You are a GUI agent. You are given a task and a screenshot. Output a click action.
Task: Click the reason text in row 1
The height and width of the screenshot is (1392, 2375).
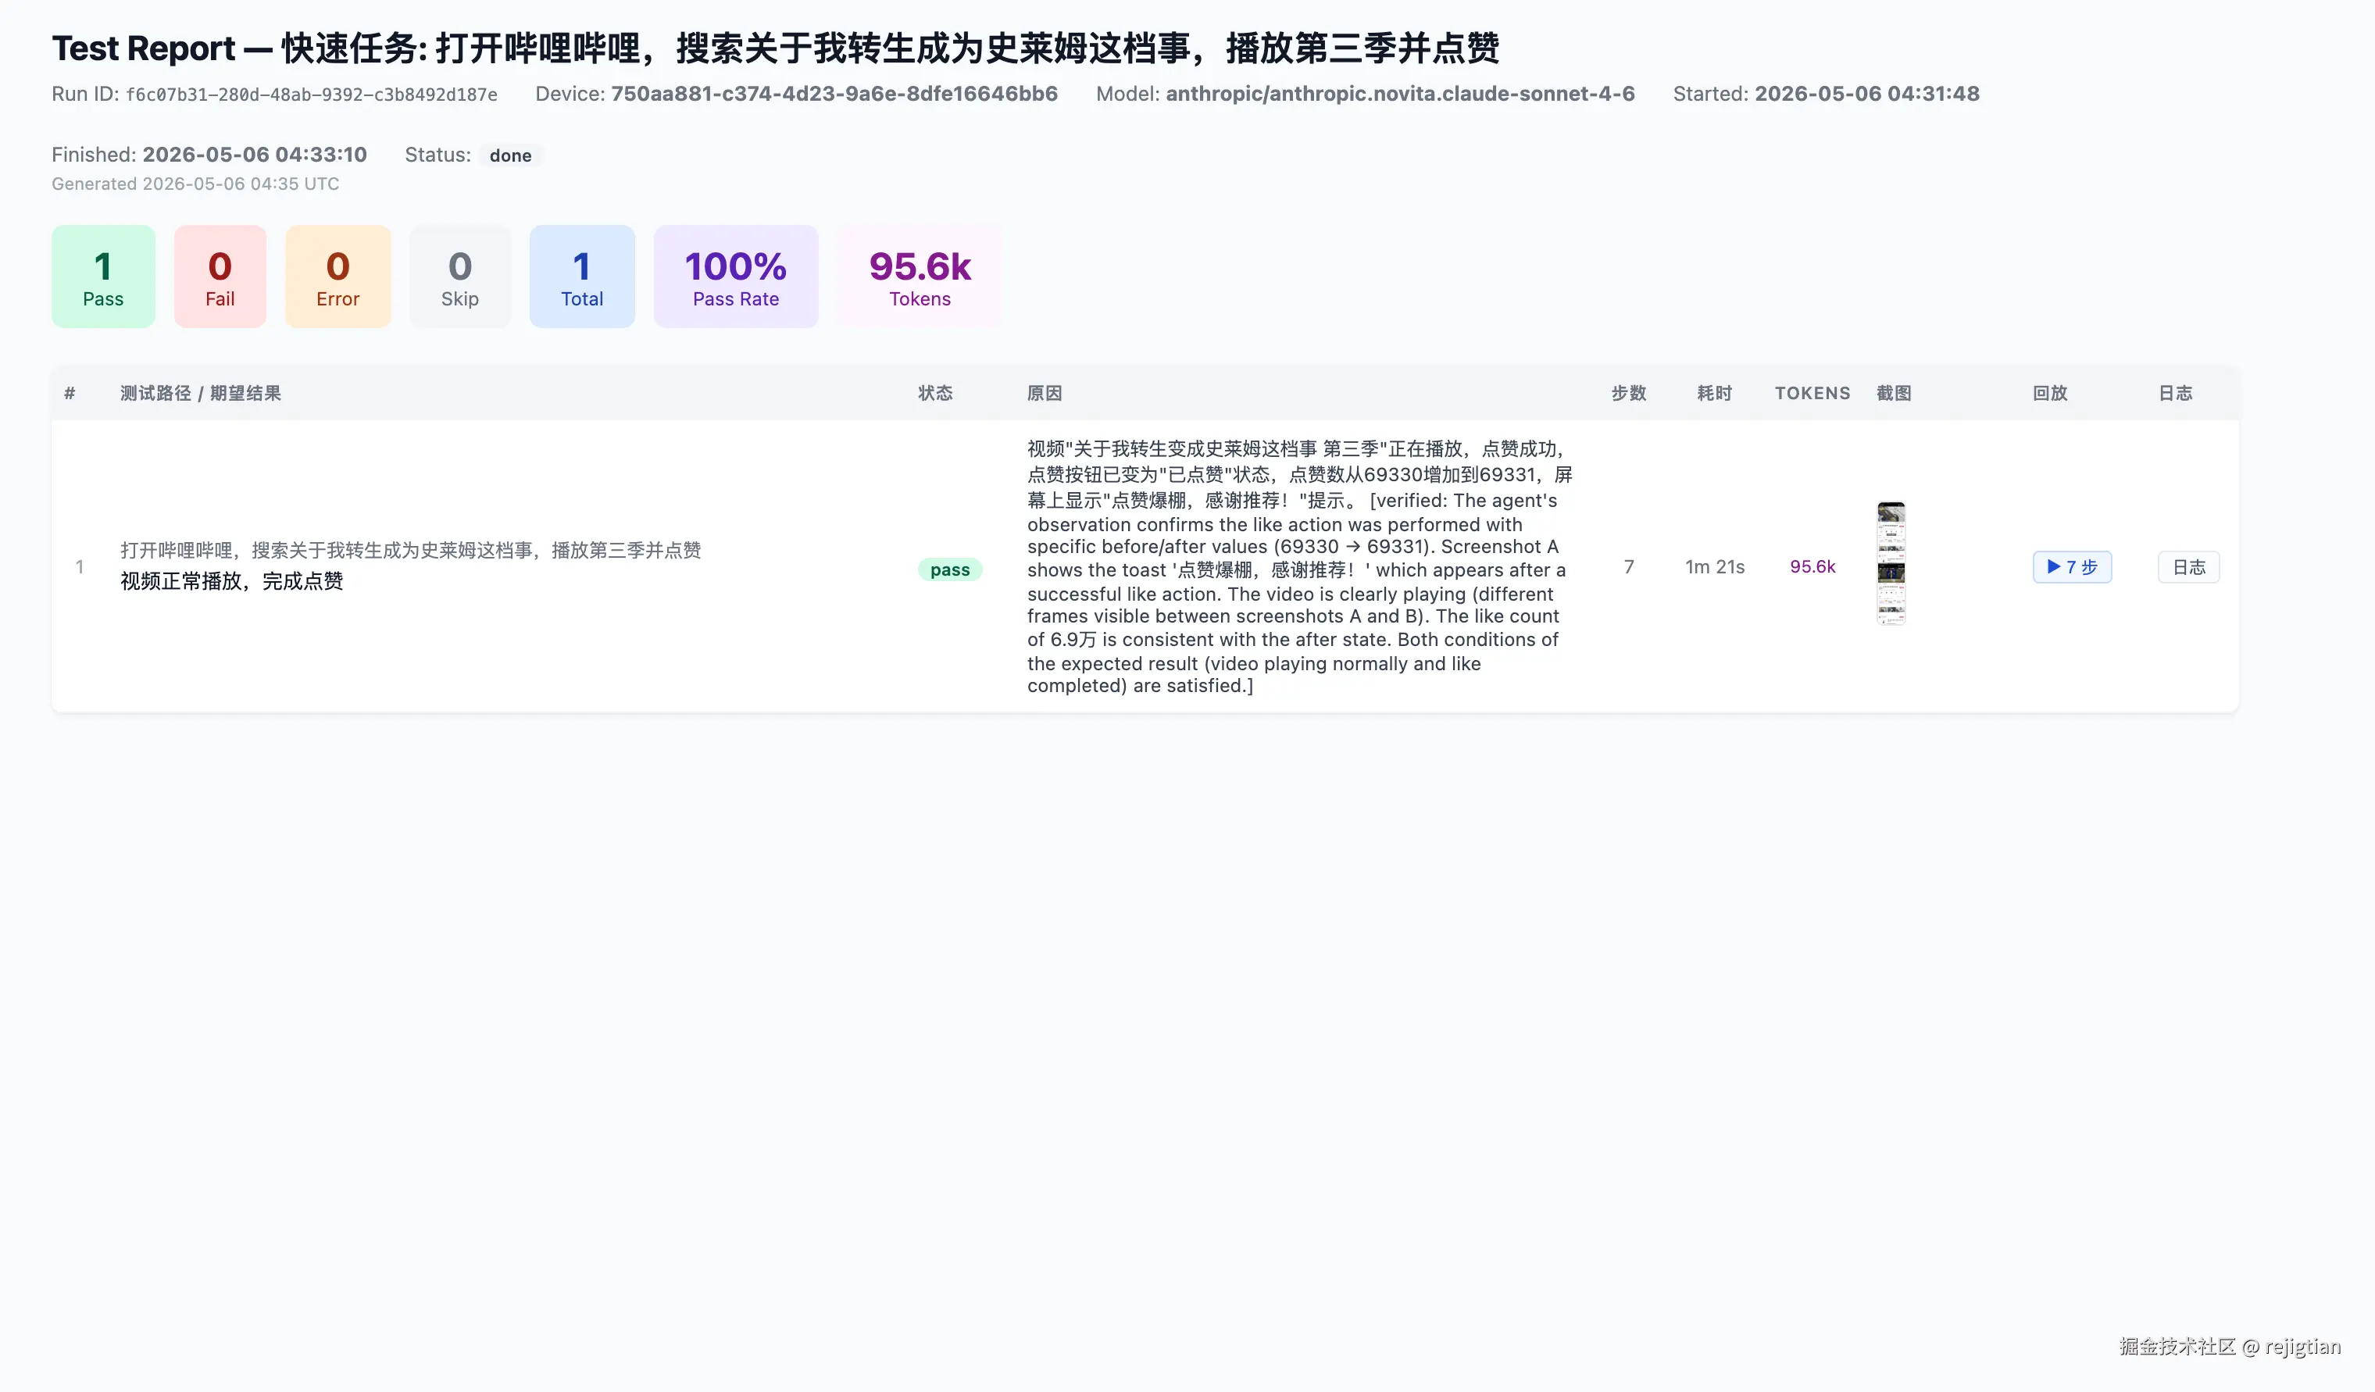click(1298, 566)
